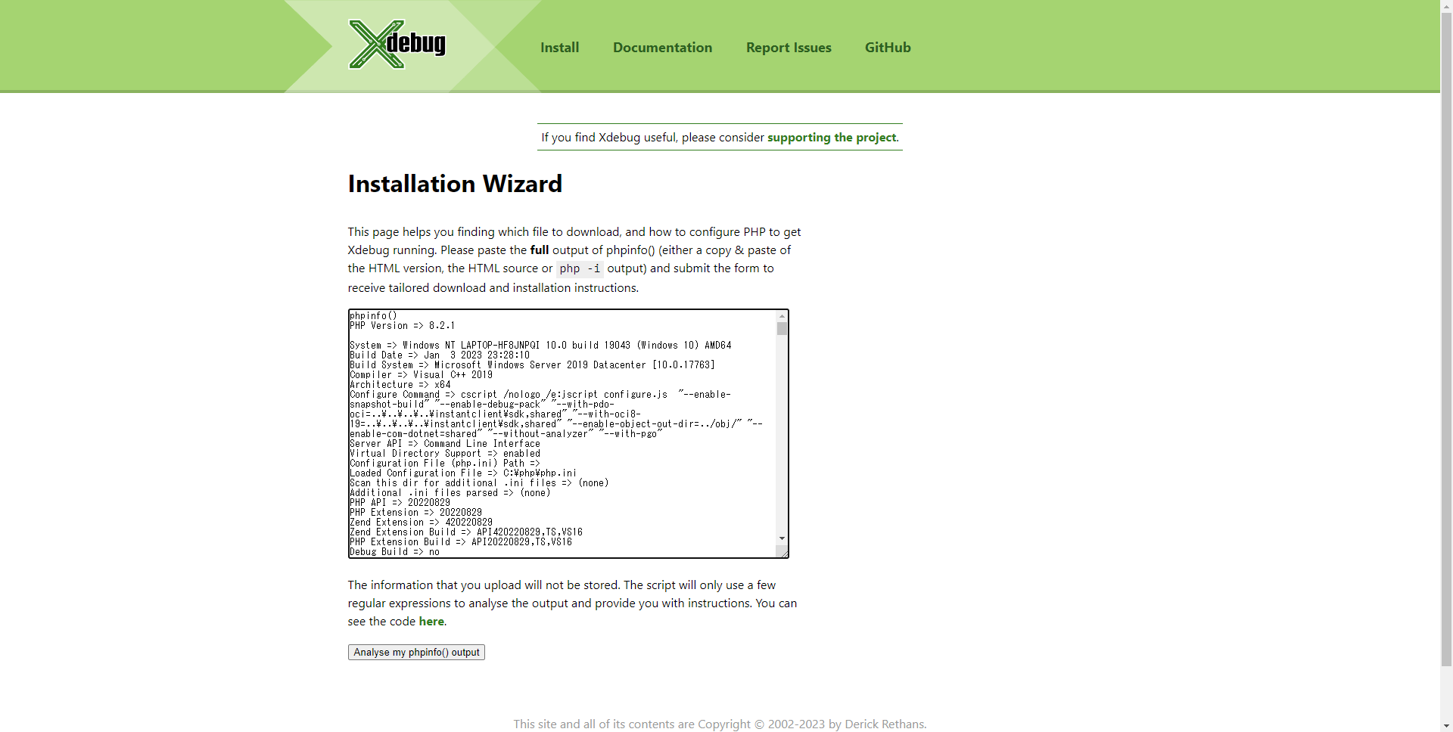Viewport: 1453px width, 732px height.
Task: Open the Documentation menu item
Action: click(662, 48)
